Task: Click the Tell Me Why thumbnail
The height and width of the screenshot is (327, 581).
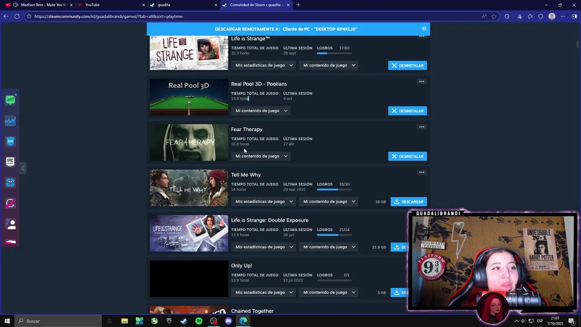Action: coord(189,188)
